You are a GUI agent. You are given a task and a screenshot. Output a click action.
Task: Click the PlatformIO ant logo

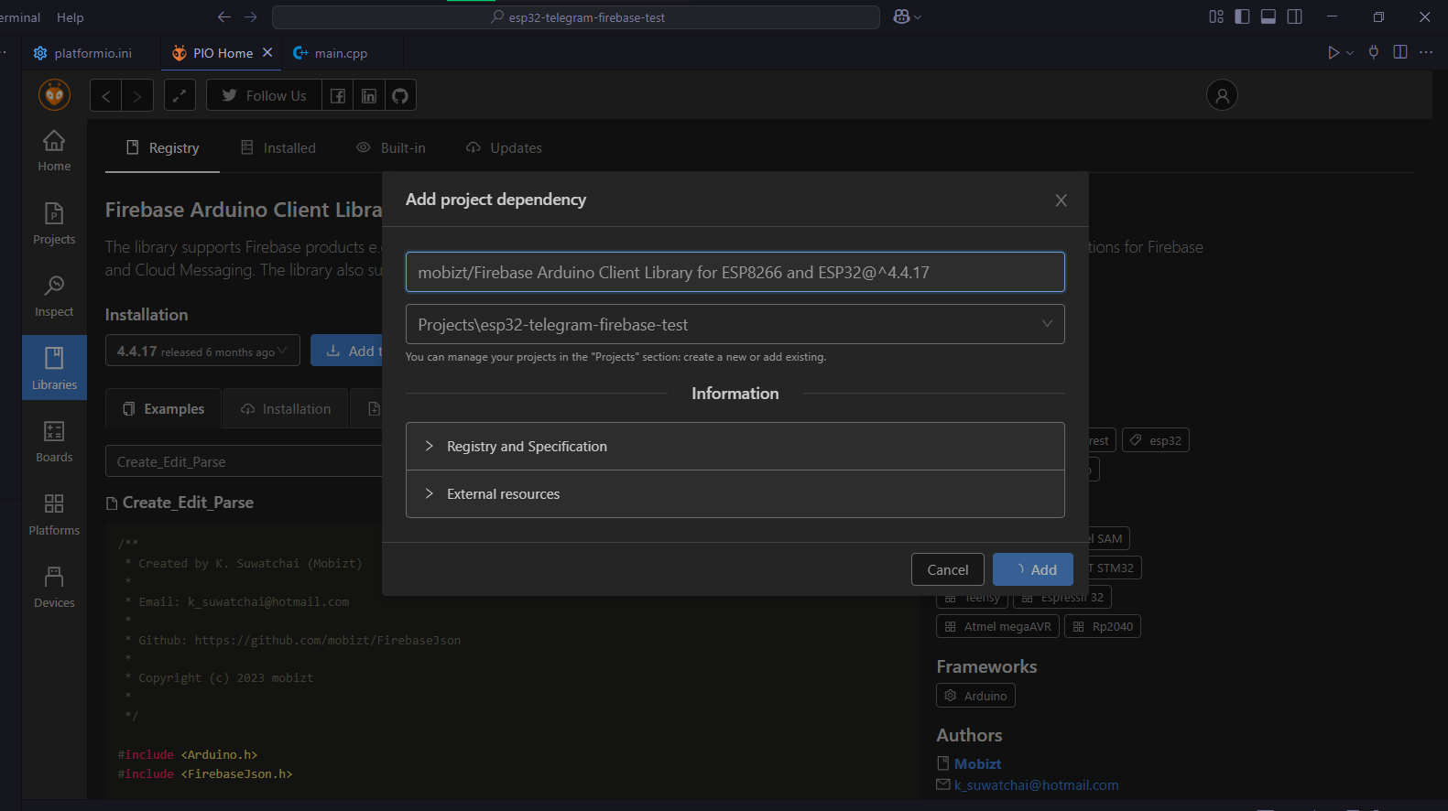[55, 94]
